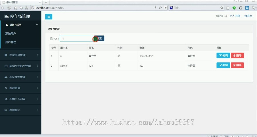Click the green gear extension icon
Screen dimensions: 257x137
click(x=234, y=8)
